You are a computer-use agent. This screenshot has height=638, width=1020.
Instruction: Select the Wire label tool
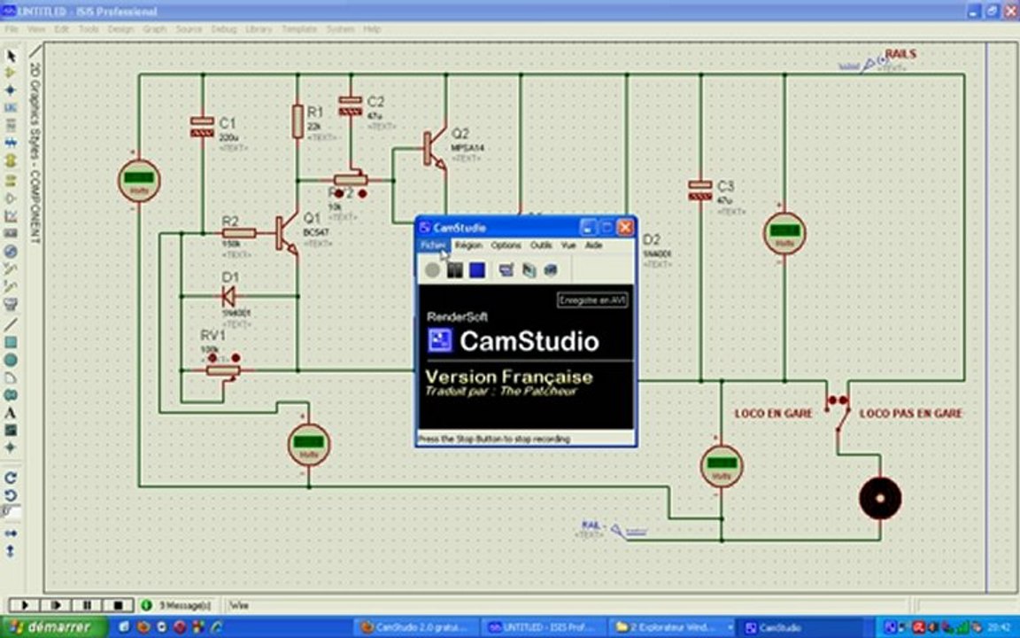click(x=11, y=107)
